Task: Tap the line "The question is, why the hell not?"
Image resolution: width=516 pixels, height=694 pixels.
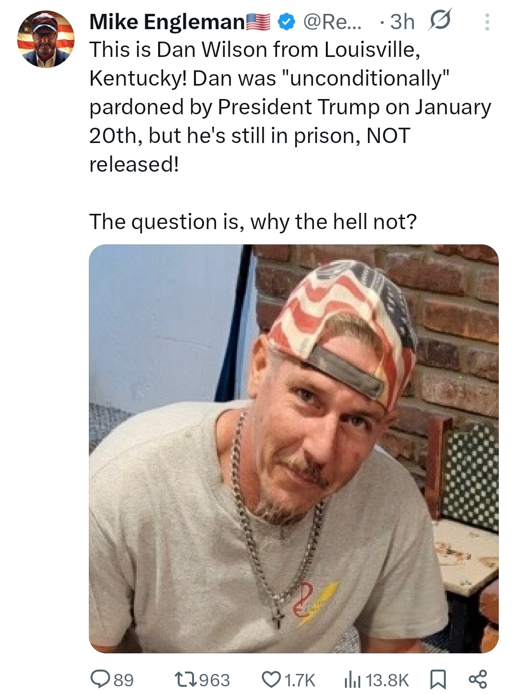Action: (253, 222)
